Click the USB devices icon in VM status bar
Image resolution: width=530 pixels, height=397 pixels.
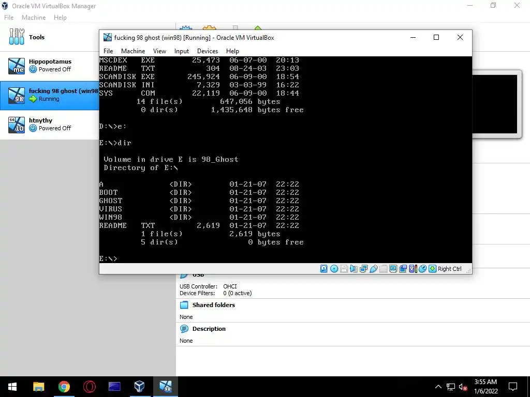pos(373,269)
